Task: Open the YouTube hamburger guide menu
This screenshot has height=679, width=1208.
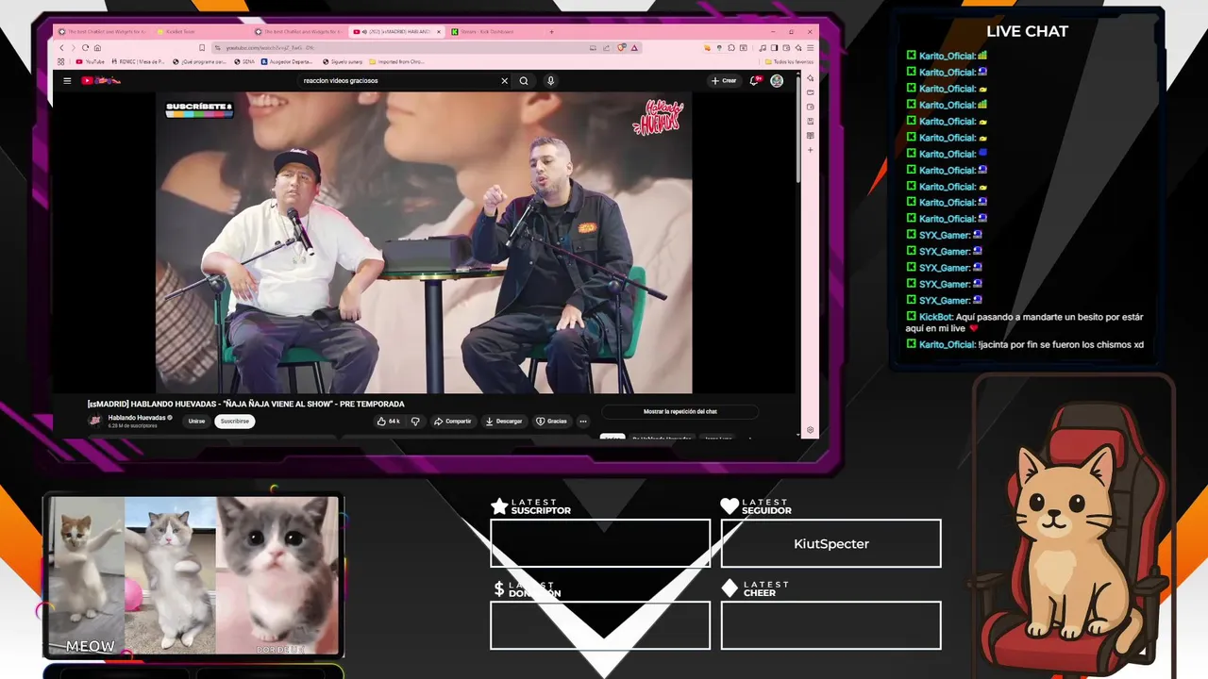Action: click(67, 81)
